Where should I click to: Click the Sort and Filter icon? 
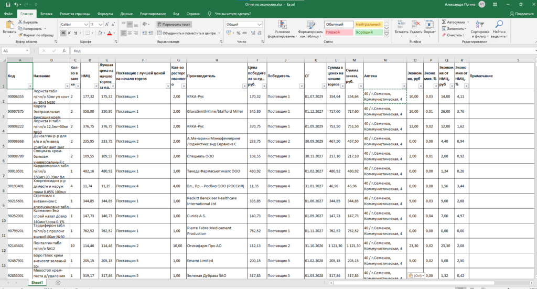479,25
